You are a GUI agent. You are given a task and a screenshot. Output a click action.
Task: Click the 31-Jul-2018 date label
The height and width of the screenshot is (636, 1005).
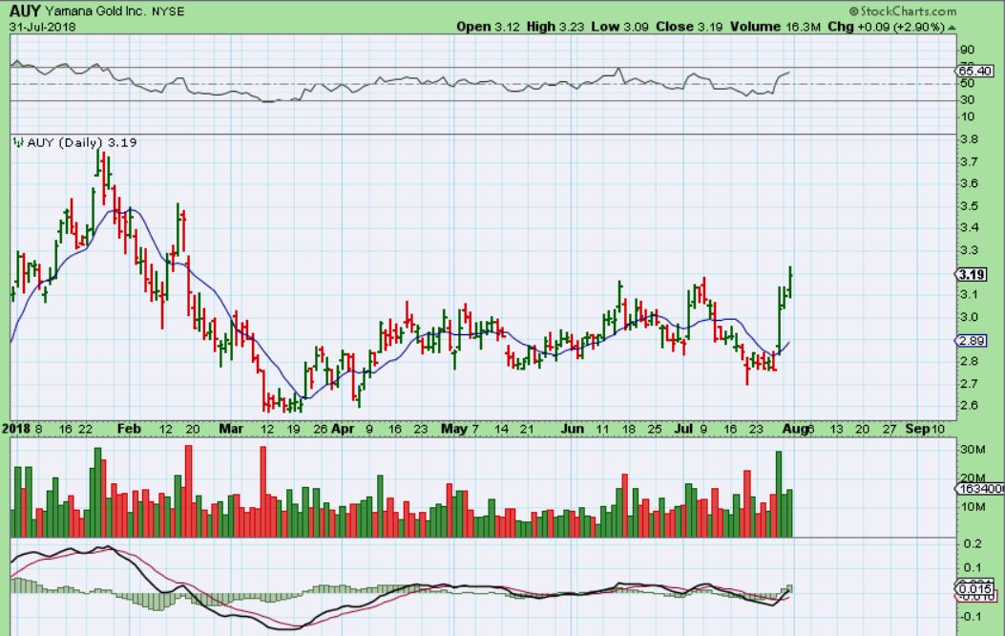point(42,27)
